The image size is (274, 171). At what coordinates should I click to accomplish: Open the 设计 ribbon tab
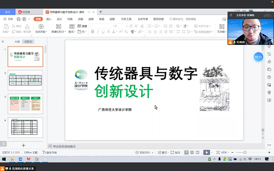[x=59, y=19]
